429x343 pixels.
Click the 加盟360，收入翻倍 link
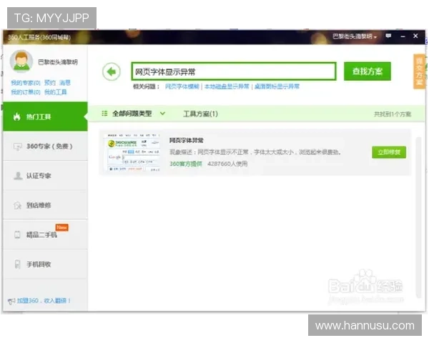pyautogui.click(x=44, y=301)
